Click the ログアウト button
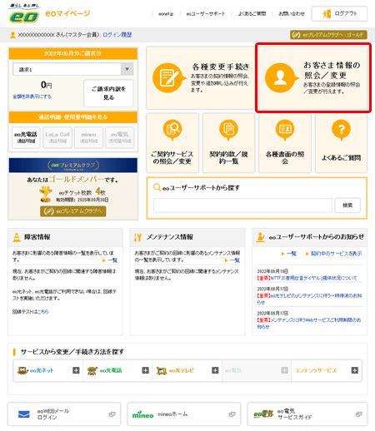This screenshot has height=431, width=375. click(339, 13)
